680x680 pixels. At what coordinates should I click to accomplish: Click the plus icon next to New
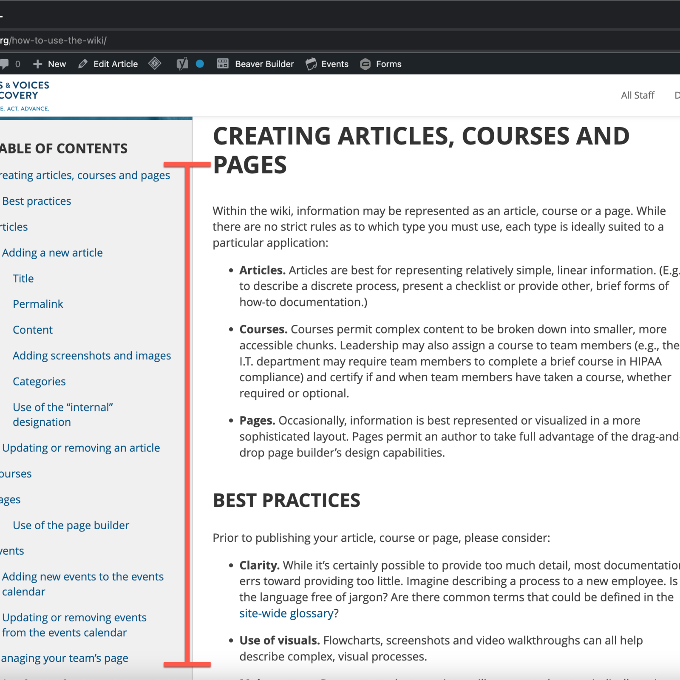37,64
